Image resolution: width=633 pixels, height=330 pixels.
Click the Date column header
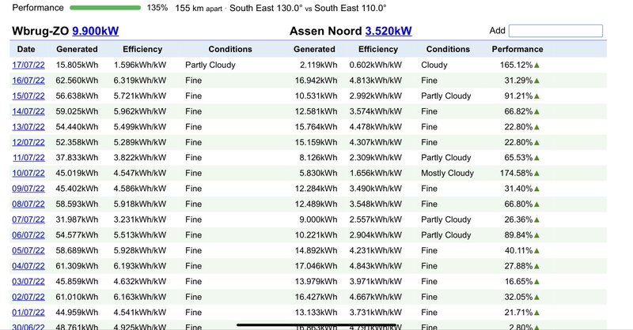[x=26, y=49]
